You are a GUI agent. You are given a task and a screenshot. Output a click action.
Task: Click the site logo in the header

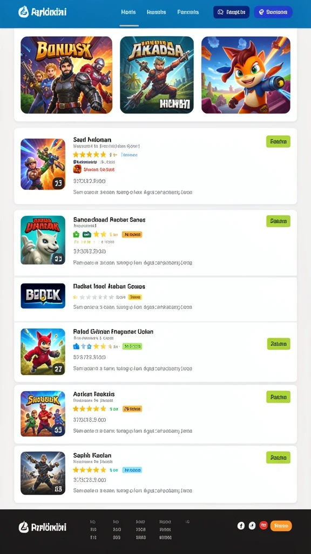[x=42, y=12]
